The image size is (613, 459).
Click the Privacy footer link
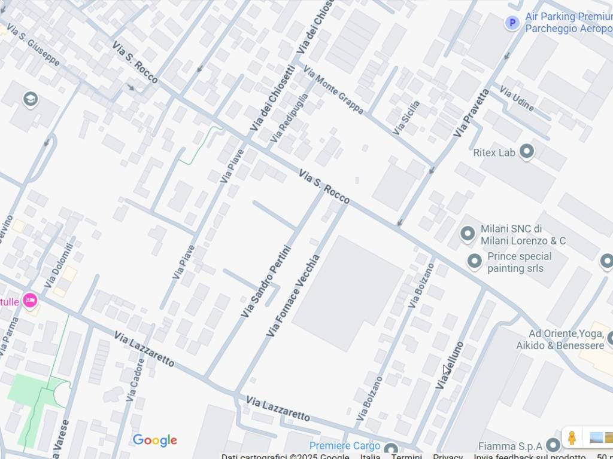pos(448,456)
